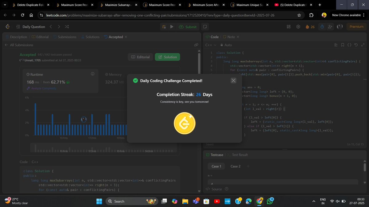Open the daily streak flame counter

[x=310, y=27]
